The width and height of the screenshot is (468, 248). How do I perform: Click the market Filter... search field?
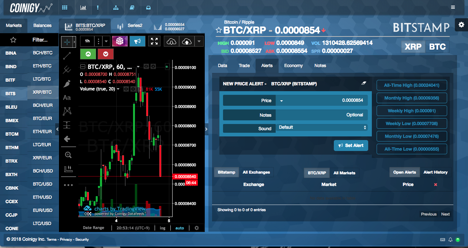(x=40, y=40)
